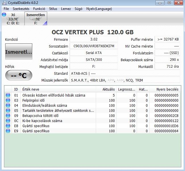Open the File menu
Image resolution: width=185 pixels, height=171 pixels.
coord(6,9)
